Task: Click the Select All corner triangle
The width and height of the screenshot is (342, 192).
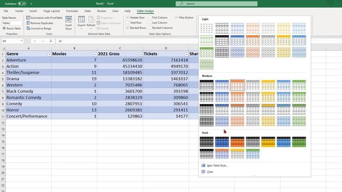Action: (x=4, y=49)
